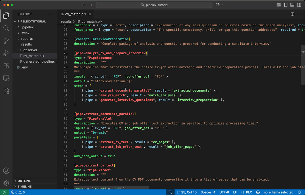Open the Manage gear menu
305x195 pixels.
pyautogui.click(x=6, y=183)
